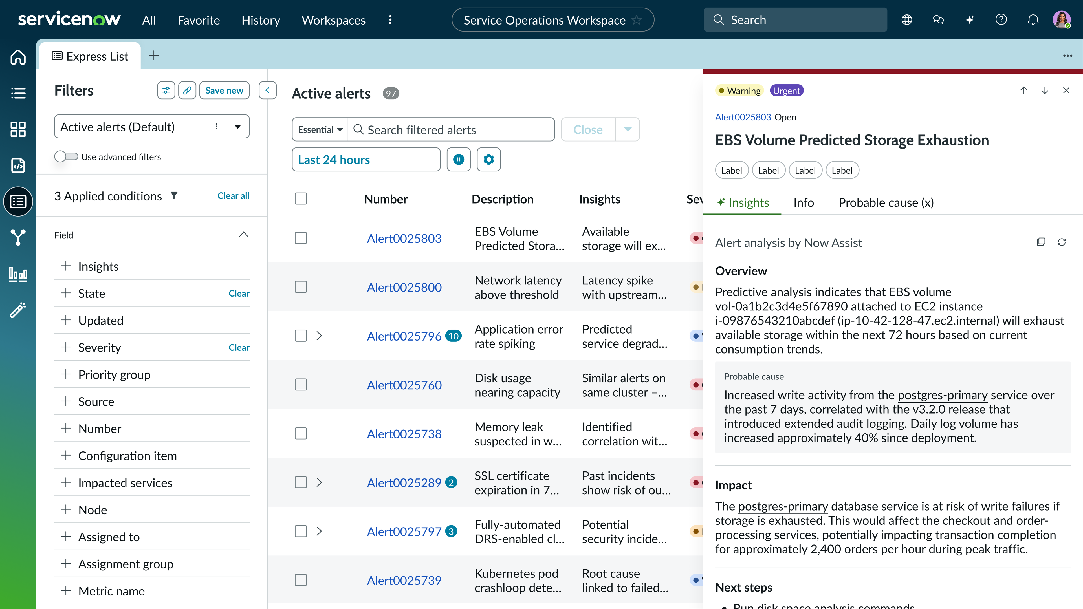Expand the Essential dropdown above the alert search
This screenshot has width=1083, height=609.
(x=319, y=129)
